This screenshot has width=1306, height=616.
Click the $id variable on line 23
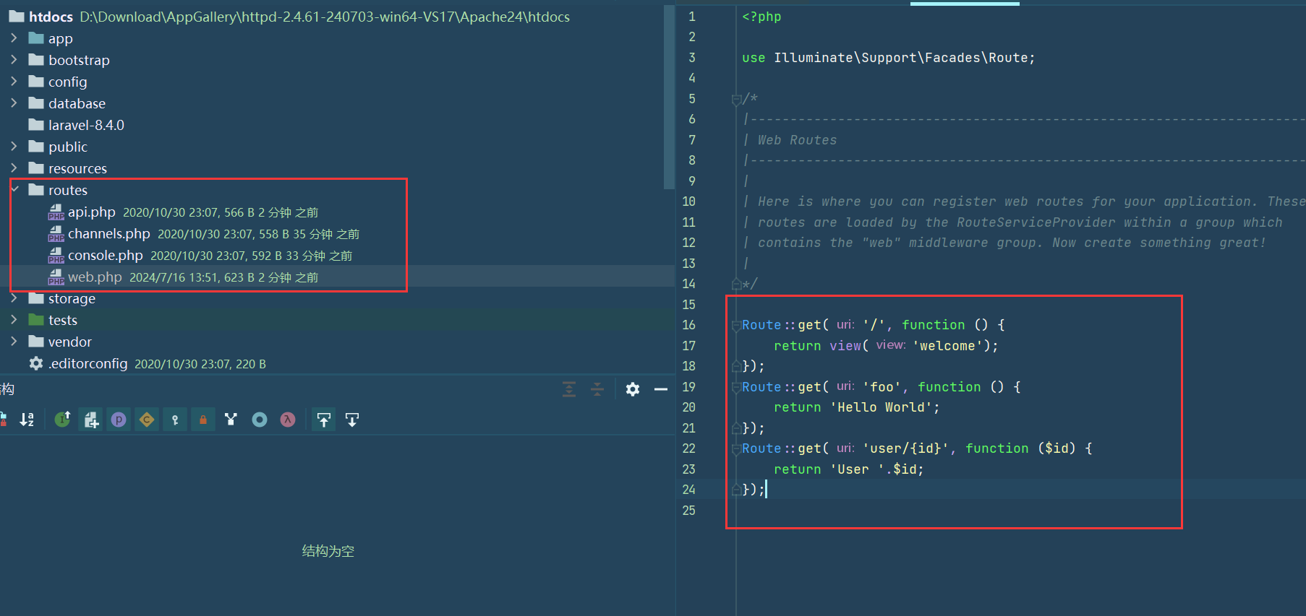[x=905, y=469]
